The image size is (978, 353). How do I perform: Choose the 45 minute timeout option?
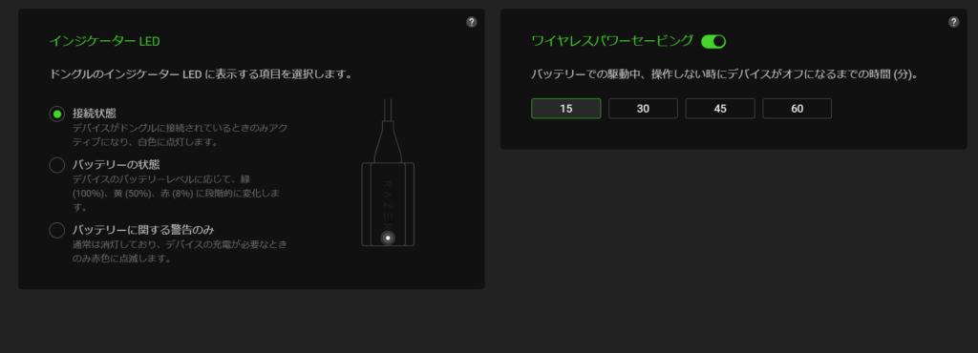coord(720,109)
